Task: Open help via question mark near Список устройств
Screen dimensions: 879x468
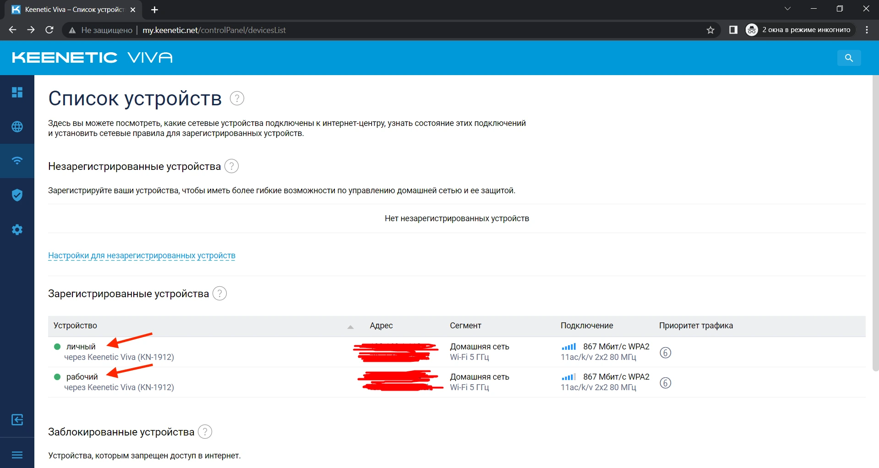Action: tap(237, 98)
